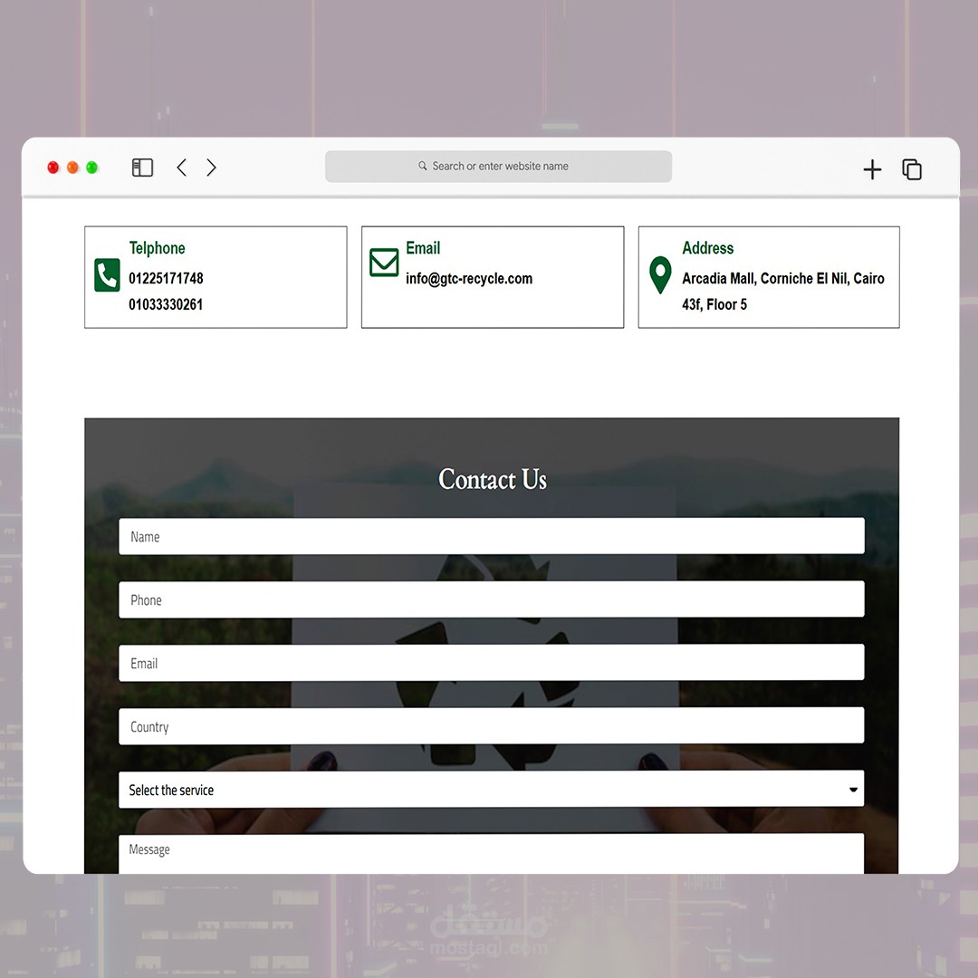Click the green envelope email icon

[384, 262]
